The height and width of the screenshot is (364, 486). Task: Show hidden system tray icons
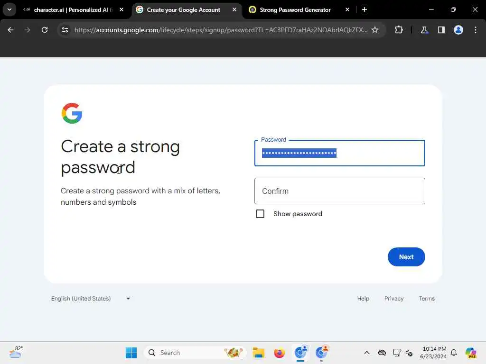click(367, 353)
